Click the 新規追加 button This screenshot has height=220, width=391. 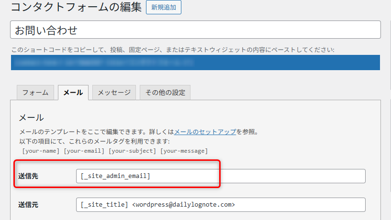[164, 7]
